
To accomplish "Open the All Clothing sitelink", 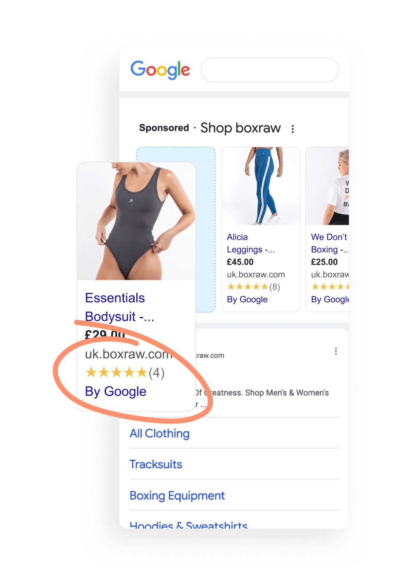I will [x=160, y=433].
